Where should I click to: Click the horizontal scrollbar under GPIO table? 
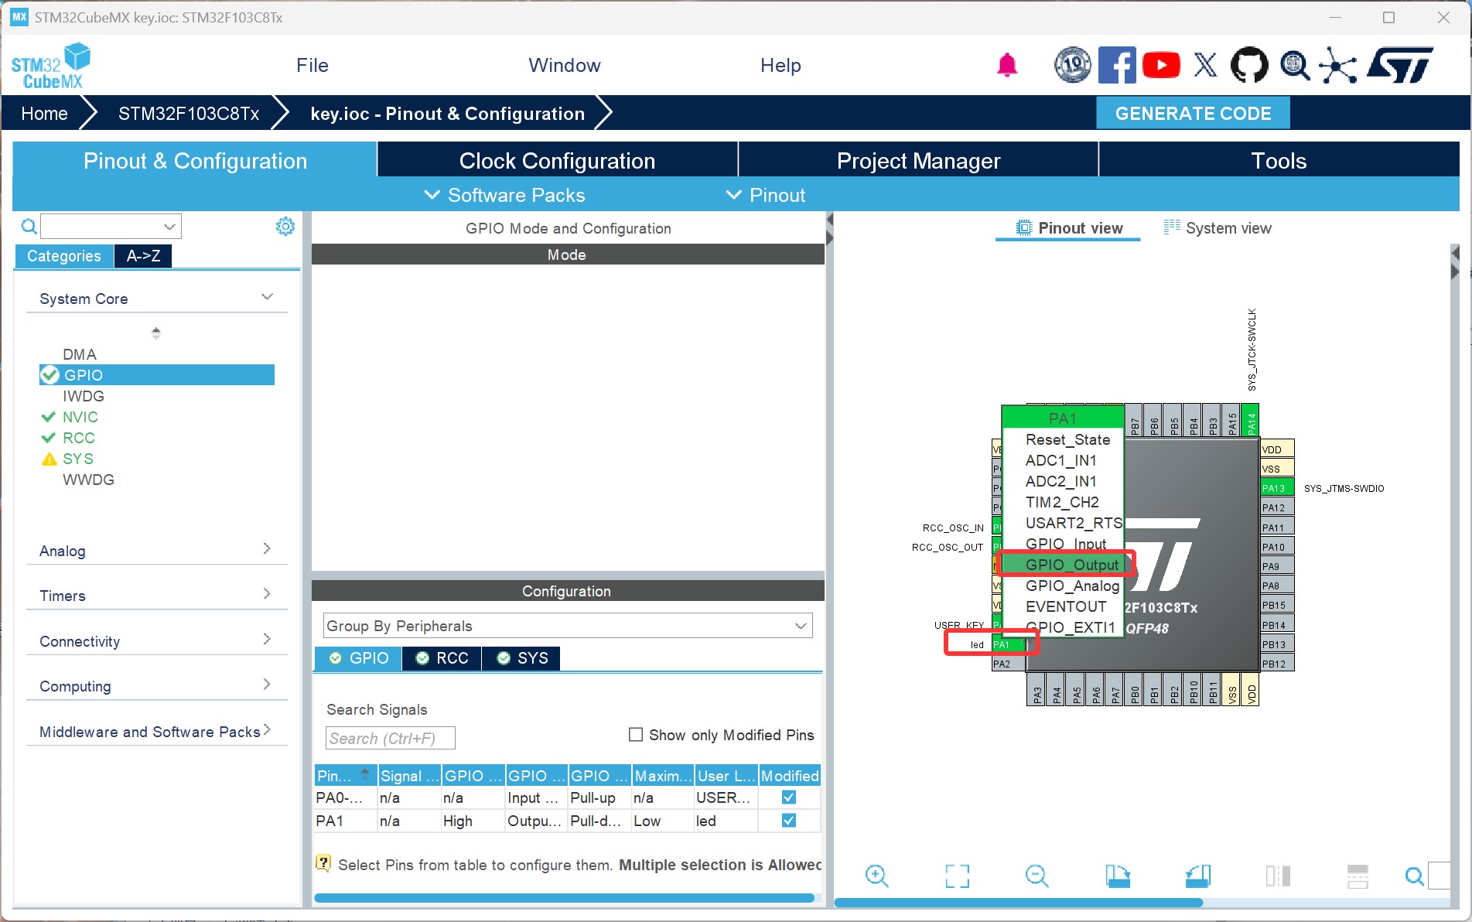point(564,898)
